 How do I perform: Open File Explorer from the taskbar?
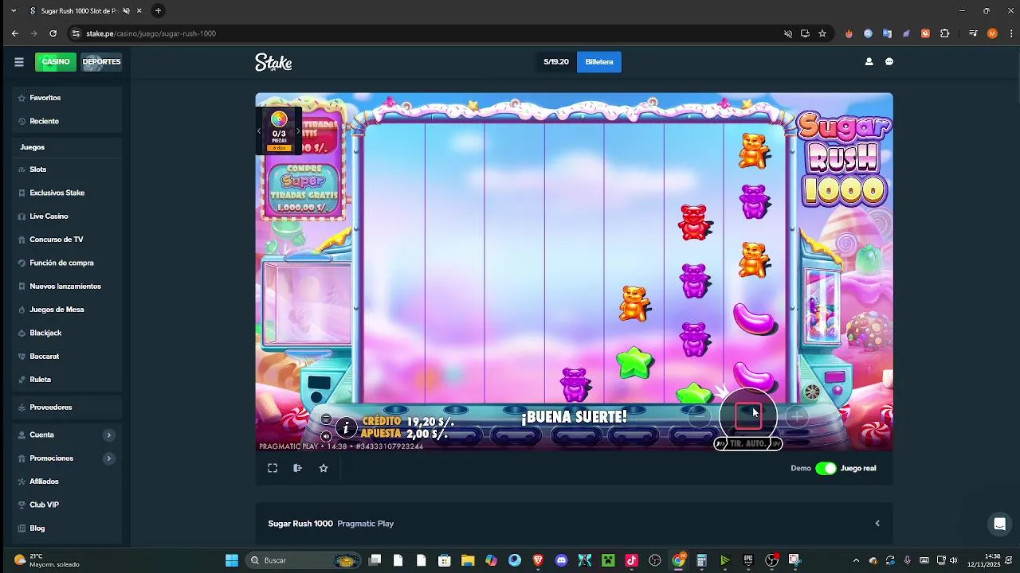pyautogui.click(x=468, y=560)
